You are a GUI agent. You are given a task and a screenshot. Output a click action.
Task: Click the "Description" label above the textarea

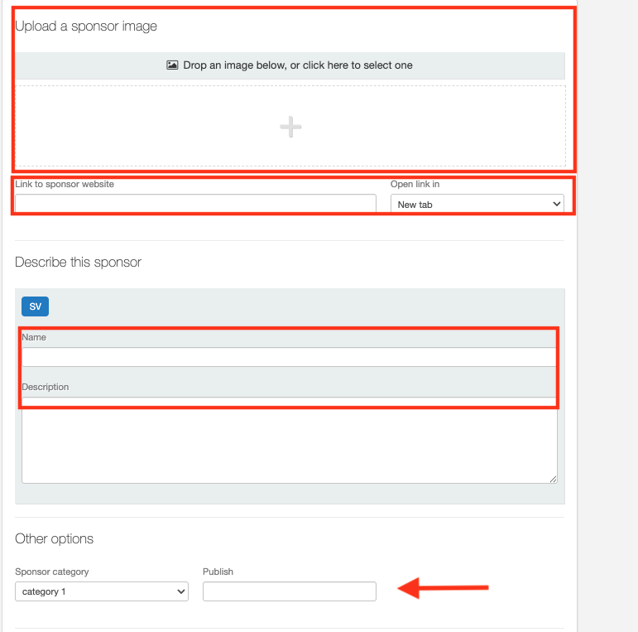tap(46, 387)
